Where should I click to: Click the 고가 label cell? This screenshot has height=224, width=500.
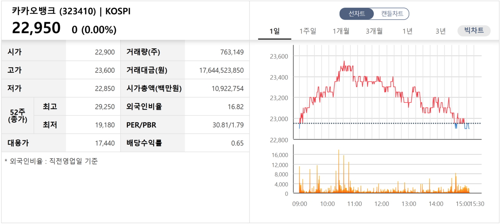pos(34,70)
